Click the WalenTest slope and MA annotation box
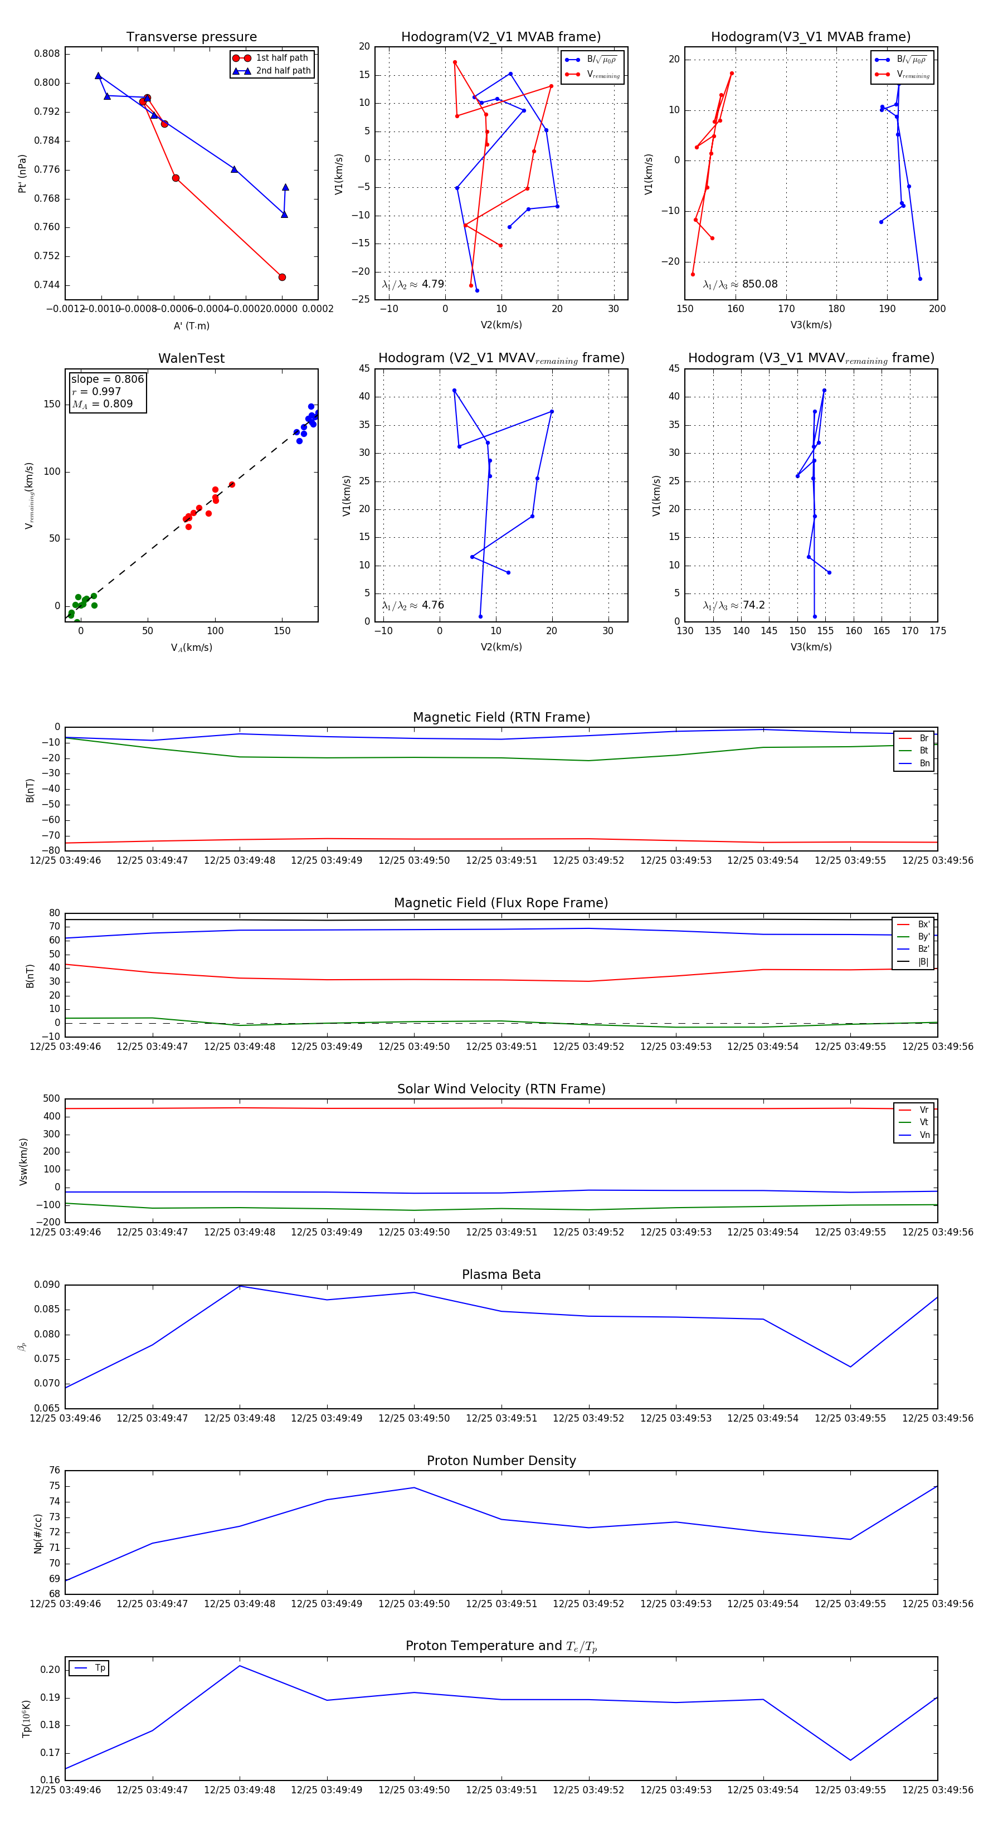This screenshot has height=1839, width=1003. [x=107, y=391]
